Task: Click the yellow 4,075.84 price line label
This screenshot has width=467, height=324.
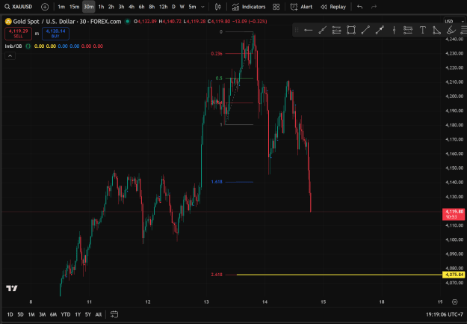Action: tap(454, 275)
